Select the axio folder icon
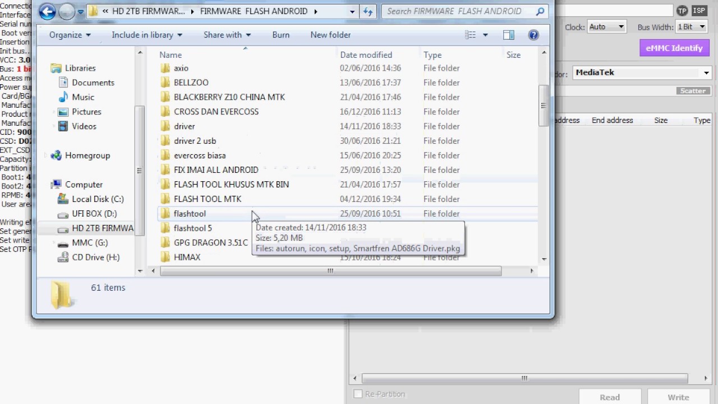The height and width of the screenshot is (404, 718). 165,68
